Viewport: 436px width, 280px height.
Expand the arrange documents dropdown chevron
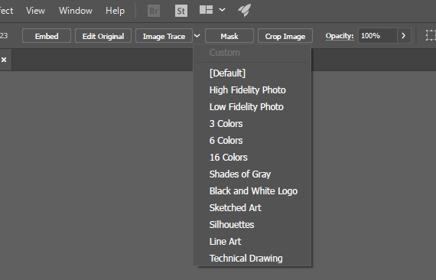[x=222, y=10]
